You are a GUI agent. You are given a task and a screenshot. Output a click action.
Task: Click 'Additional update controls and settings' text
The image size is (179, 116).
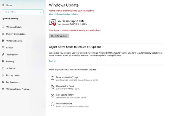pyautogui.click(x=72, y=106)
